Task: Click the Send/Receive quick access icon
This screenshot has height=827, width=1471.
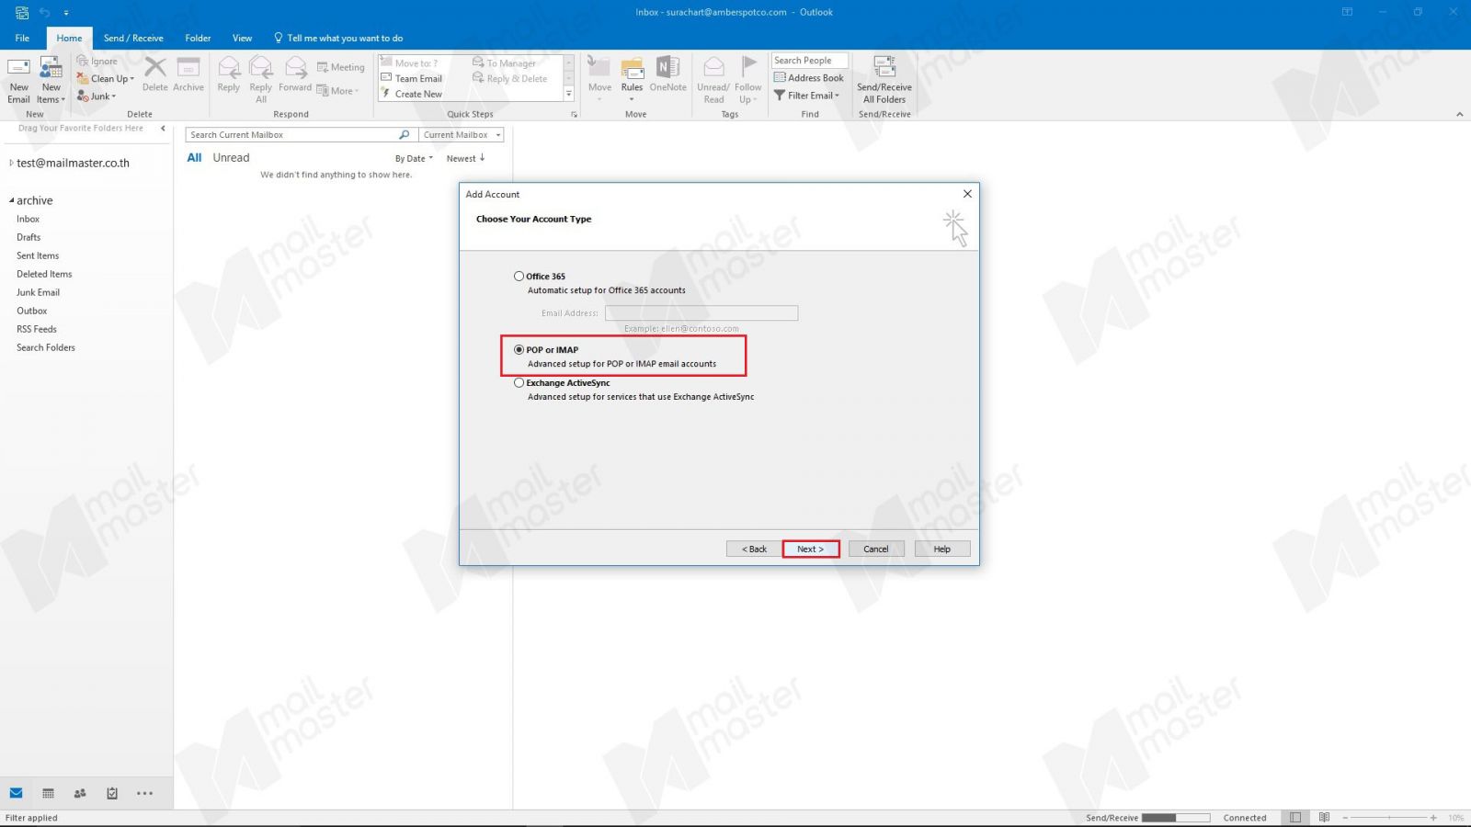Action: pyautogui.click(x=22, y=13)
